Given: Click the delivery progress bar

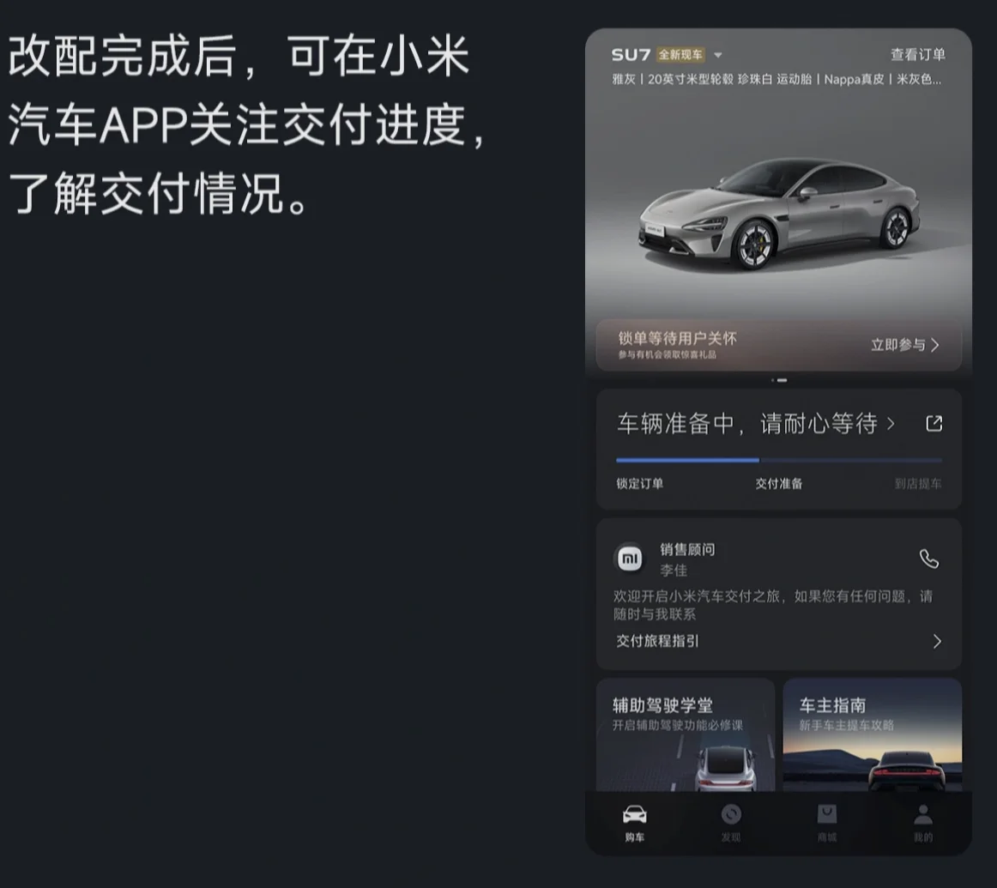Looking at the screenshot, I should coord(779,460).
